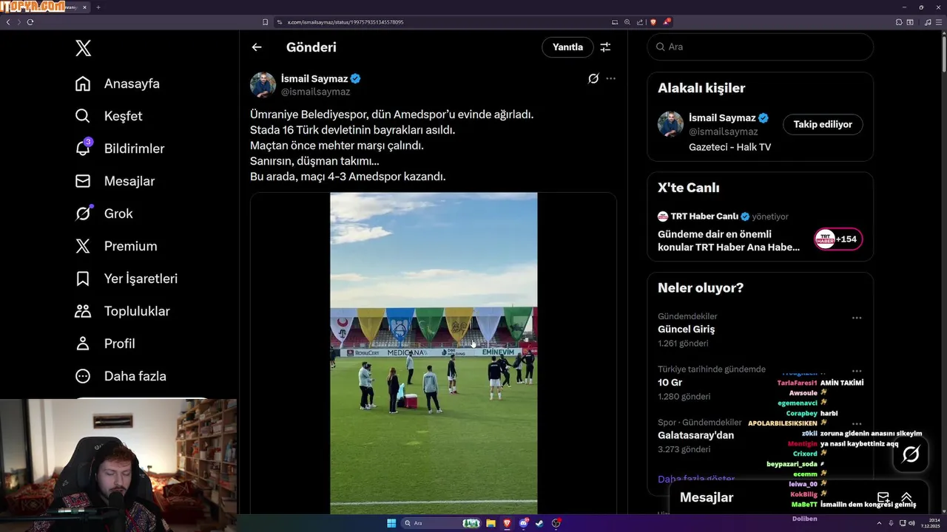Screen dimensions: 947x532
Task: Click the zoom magnifier icon in the address bar
Action: (x=627, y=22)
